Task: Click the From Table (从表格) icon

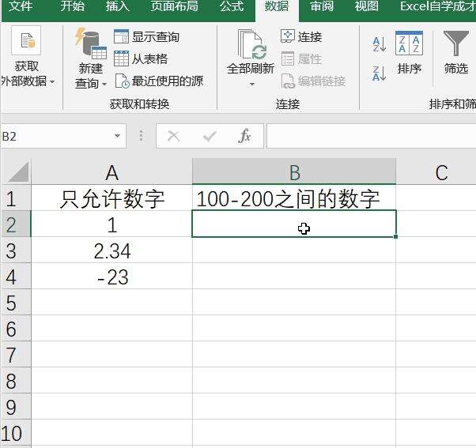Action: (x=122, y=58)
